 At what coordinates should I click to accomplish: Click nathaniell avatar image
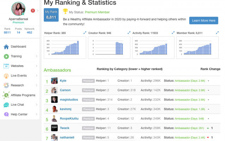(x=54, y=137)
